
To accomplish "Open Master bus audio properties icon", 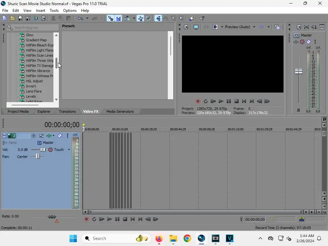I will click(299, 27).
